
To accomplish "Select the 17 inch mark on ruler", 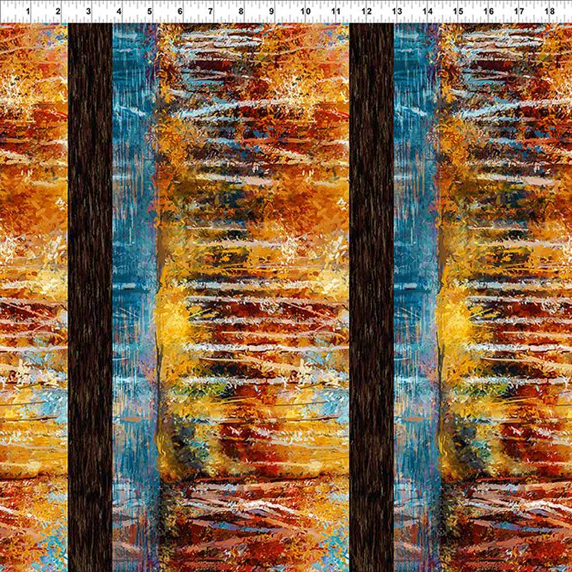I will coord(519,11).
